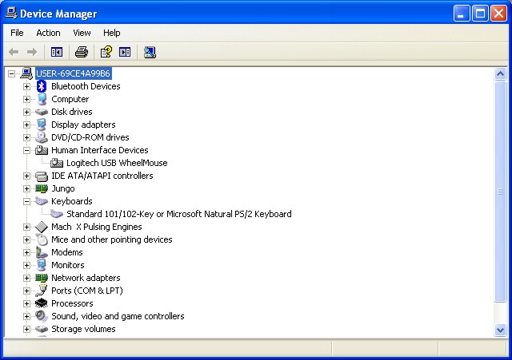The height and width of the screenshot is (360, 512).
Task: Click the Ports (COM & LPT) icon
Action: click(x=42, y=291)
